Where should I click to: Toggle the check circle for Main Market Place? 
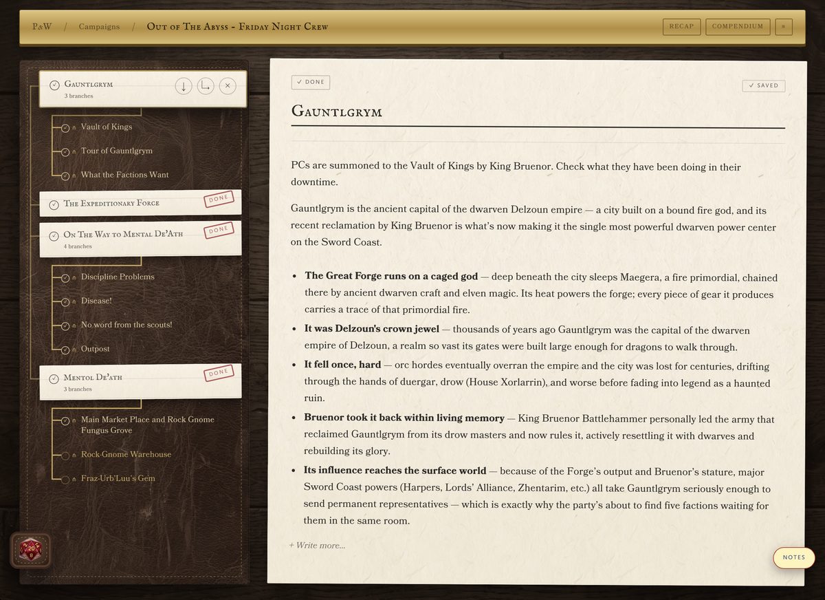tap(65, 421)
